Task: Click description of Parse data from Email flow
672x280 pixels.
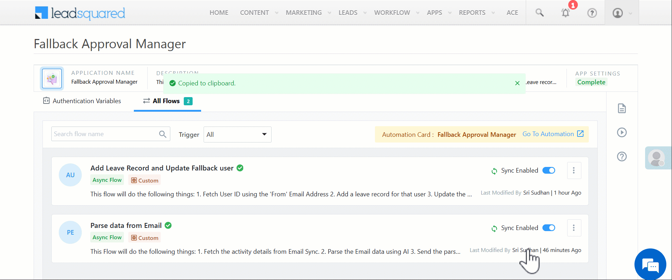Action: pos(275,252)
